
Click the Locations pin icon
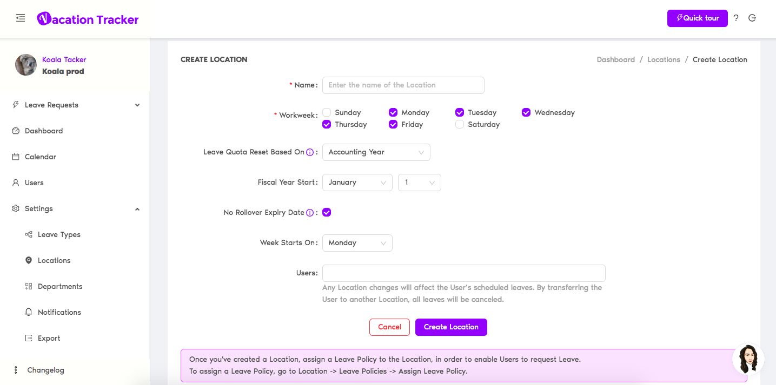coord(29,260)
